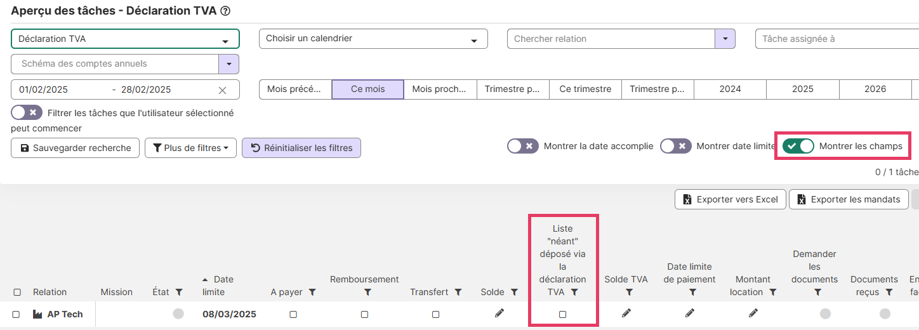Click Exporter vers Excel button

tap(731, 199)
